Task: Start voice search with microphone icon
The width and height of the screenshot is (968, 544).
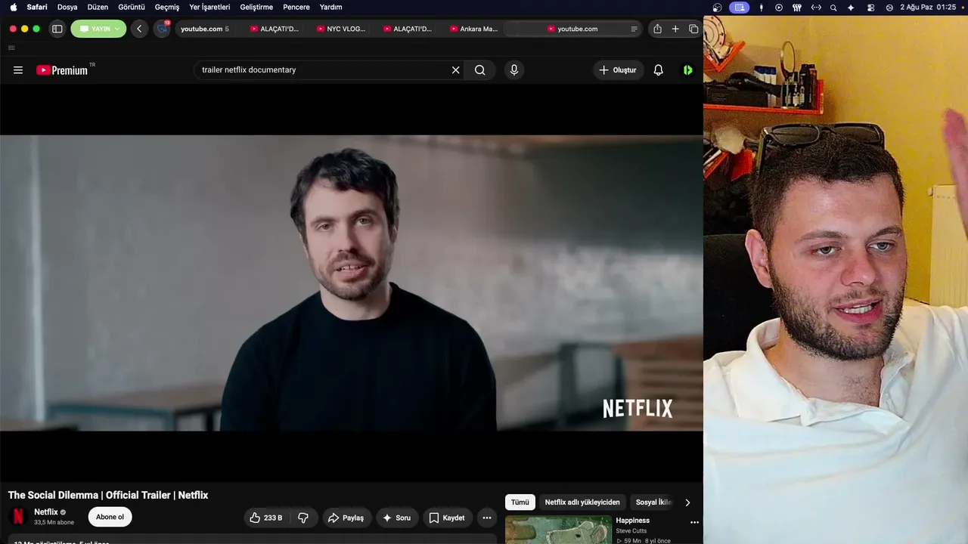Action: (x=514, y=70)
